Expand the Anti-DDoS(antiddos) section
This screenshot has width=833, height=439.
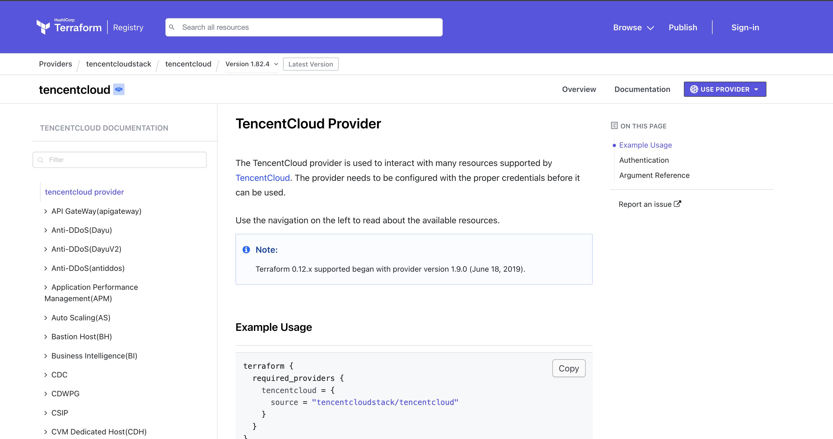click(x=85, y=268)
